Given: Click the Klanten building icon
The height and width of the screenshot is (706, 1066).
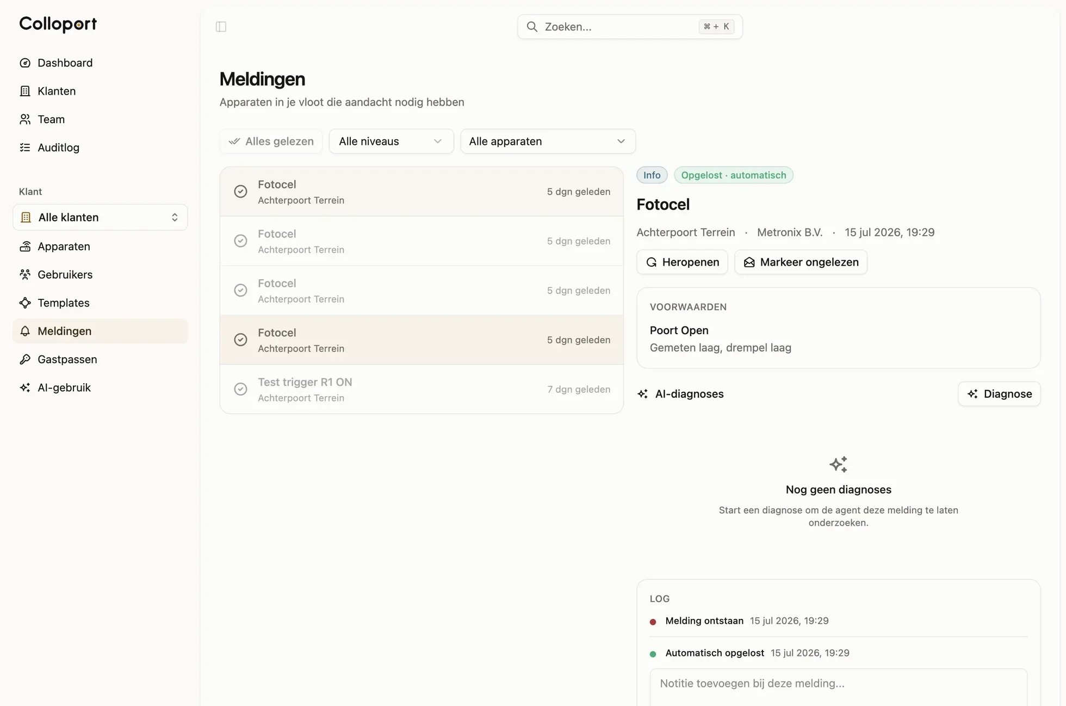Looking at the screenshot, I should coord(25,91).
